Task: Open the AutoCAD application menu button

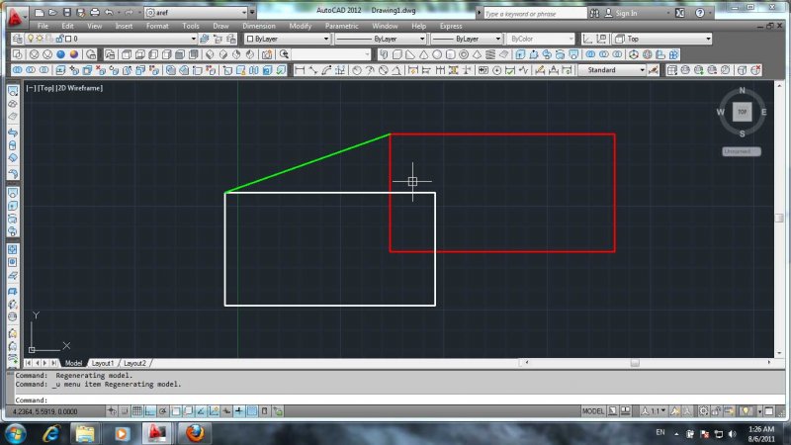Action: 16,15
